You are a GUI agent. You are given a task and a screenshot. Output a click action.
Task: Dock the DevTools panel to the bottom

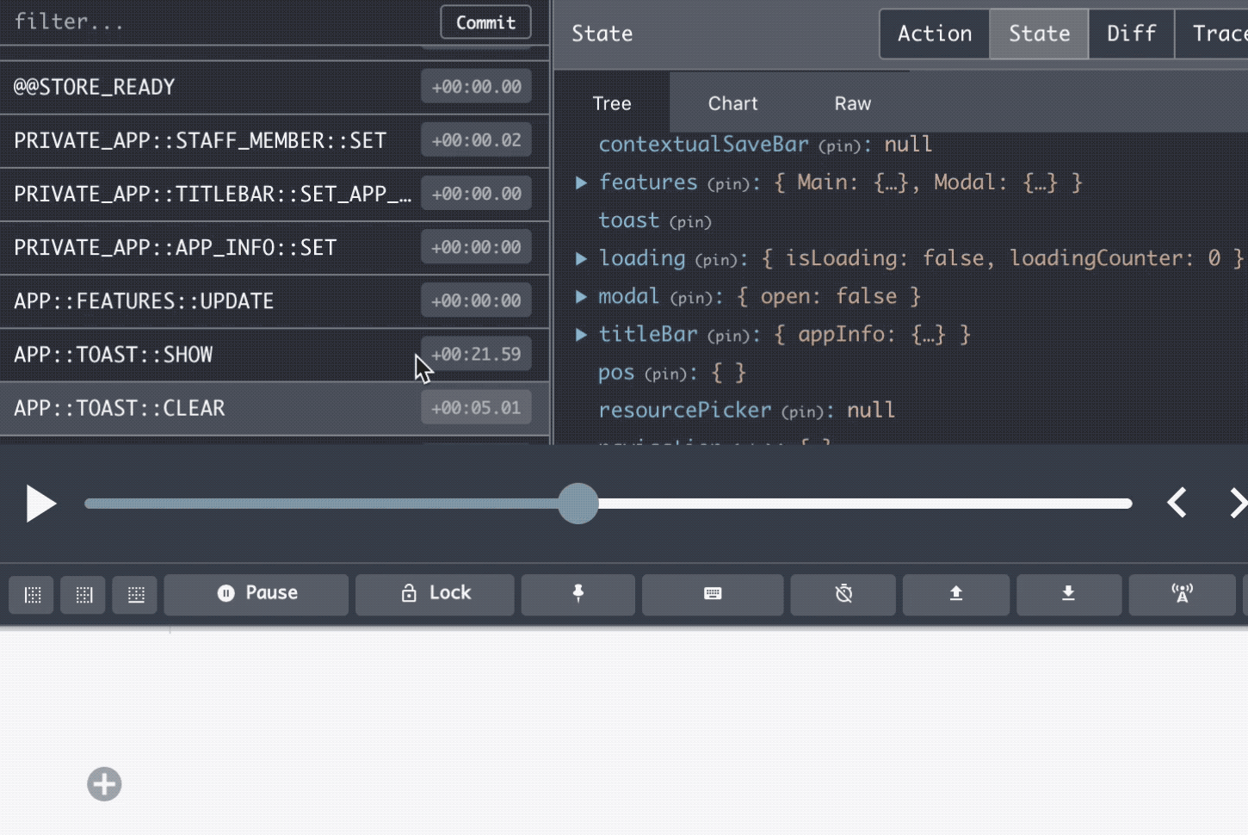[x=136, y=595]
